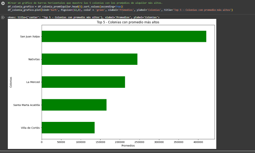Click the 'Nativitas' axis label
255x153 pixels.
tap(34, 59)
